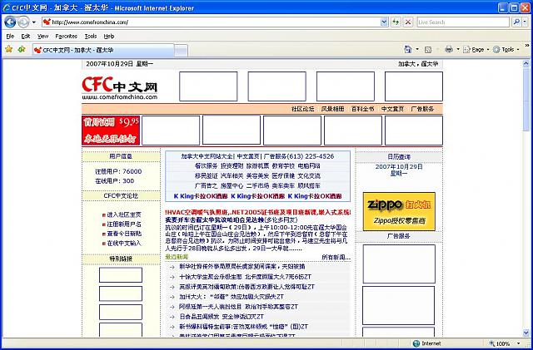
Task: Open the File menu
Action: [x=10, y=36]
